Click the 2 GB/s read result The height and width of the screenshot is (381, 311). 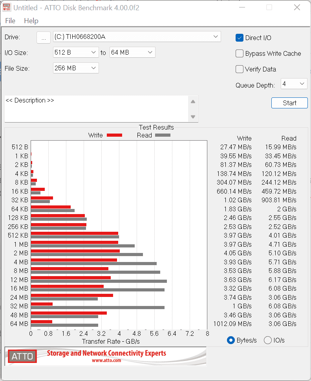287,209
